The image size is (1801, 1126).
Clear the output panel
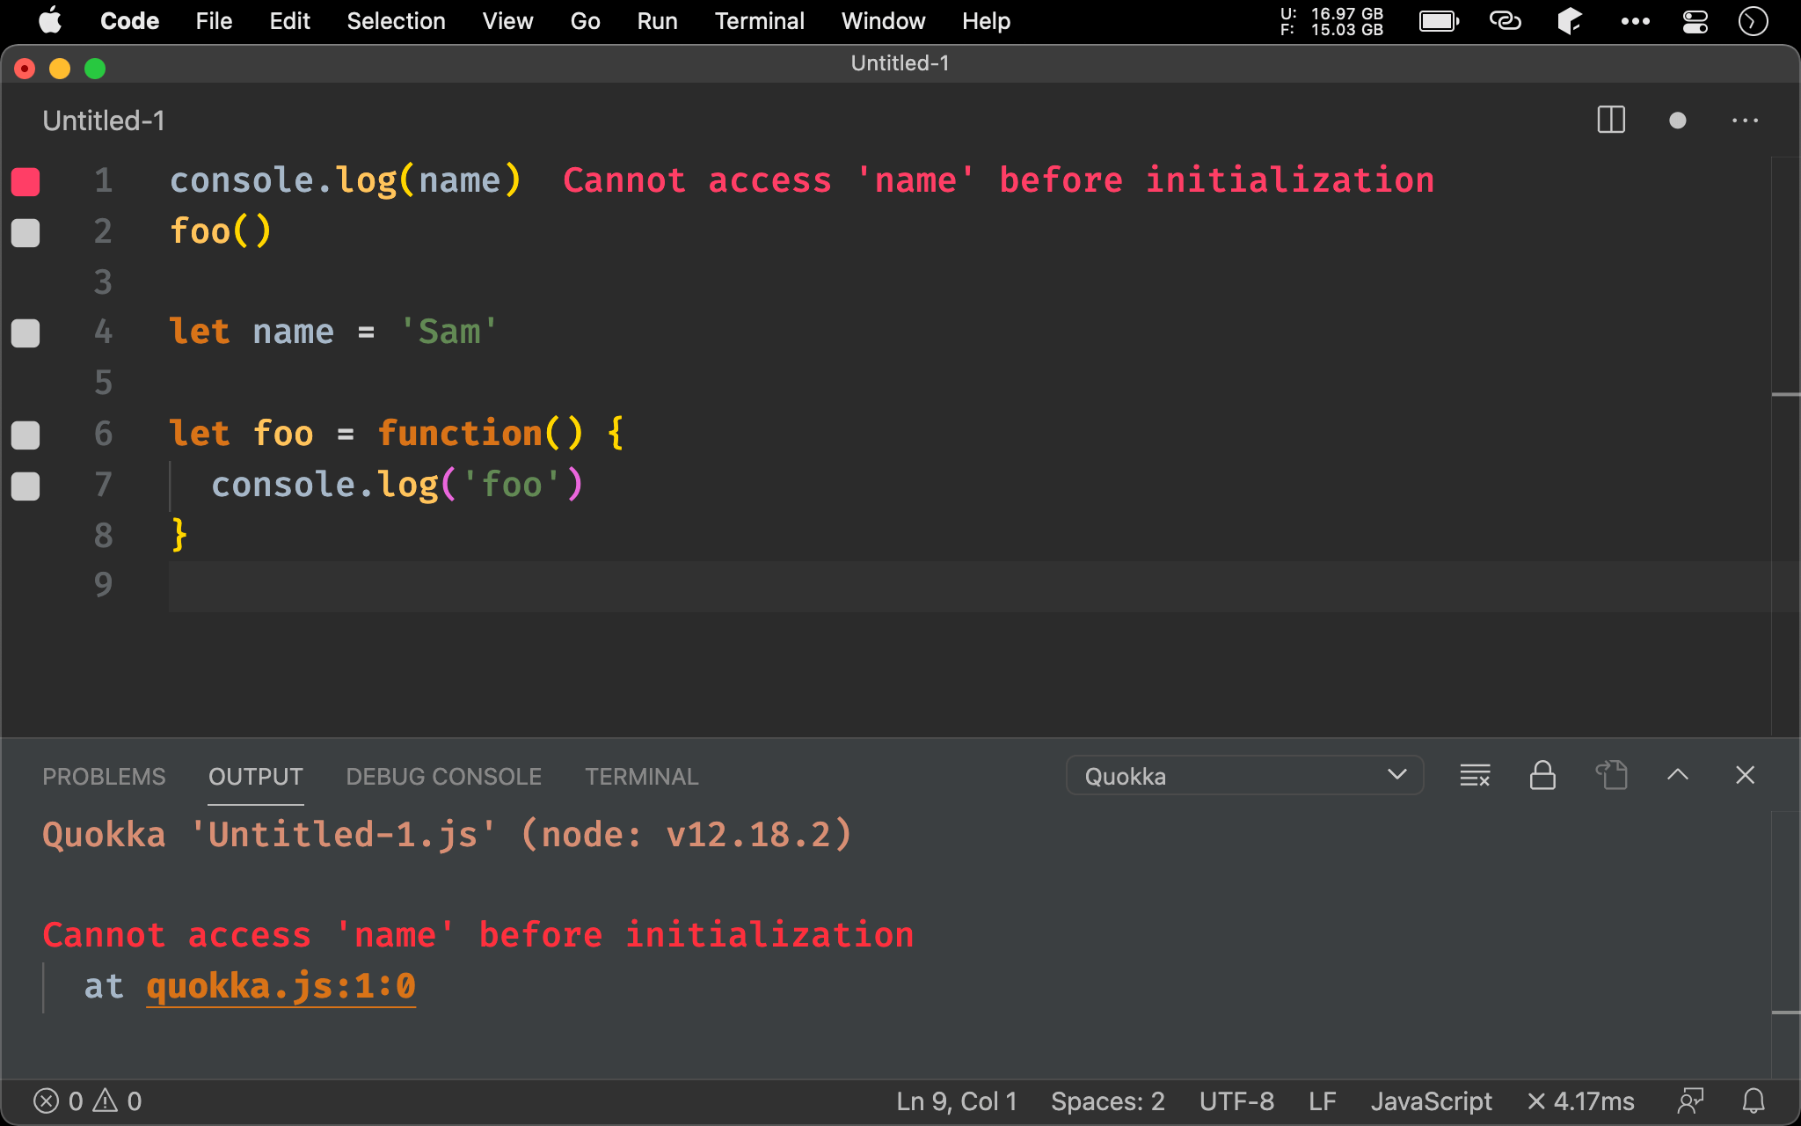(x=1475, y=775)
